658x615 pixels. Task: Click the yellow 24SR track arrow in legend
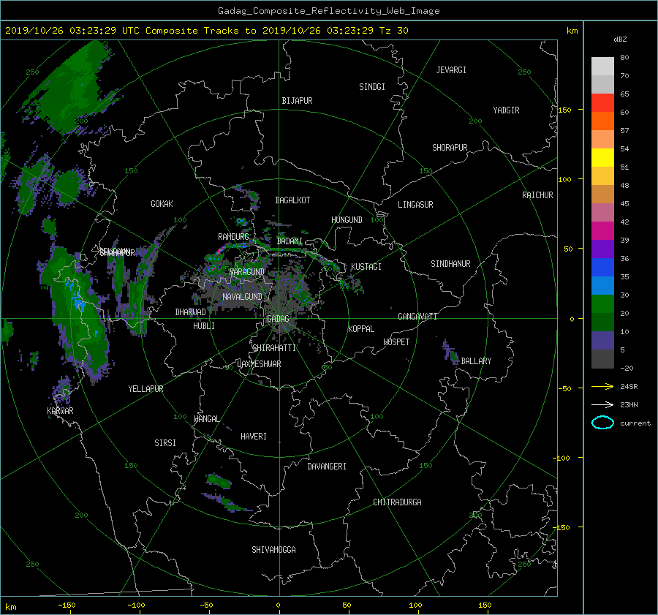coord(602,386)
